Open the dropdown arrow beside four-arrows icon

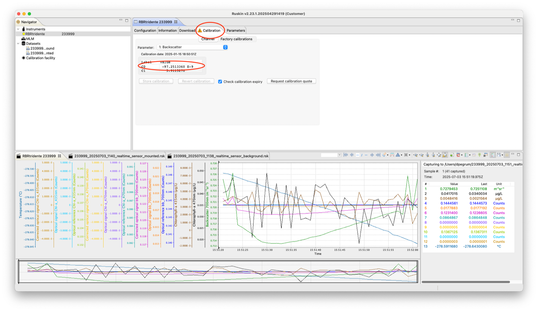tap(410, 155)
